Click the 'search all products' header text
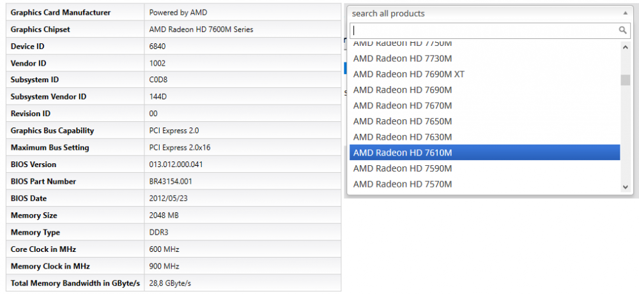Image resolution: width=639 pixels, height=294 pixels. coord(388,13)
